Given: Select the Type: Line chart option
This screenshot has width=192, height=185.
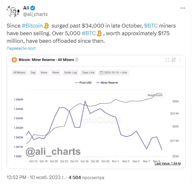Looking at the screenshot, I should coord(88,73).
